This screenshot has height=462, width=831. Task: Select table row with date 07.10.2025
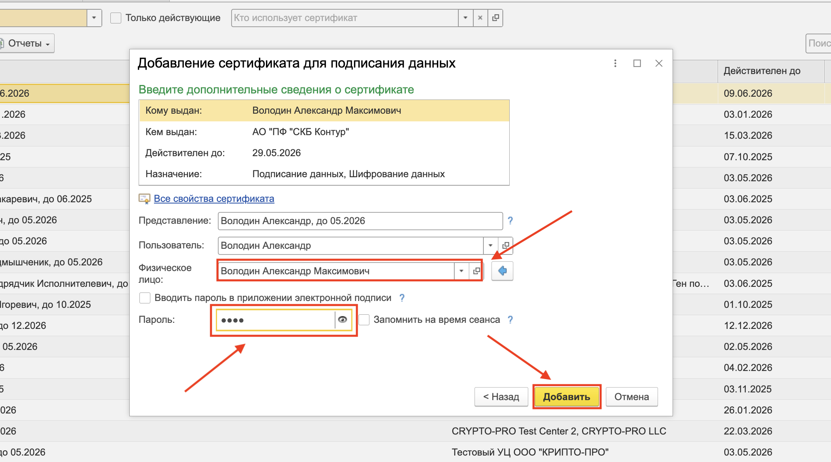pos(748,157)
